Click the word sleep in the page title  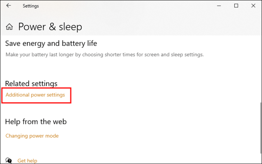pos(70,27)
